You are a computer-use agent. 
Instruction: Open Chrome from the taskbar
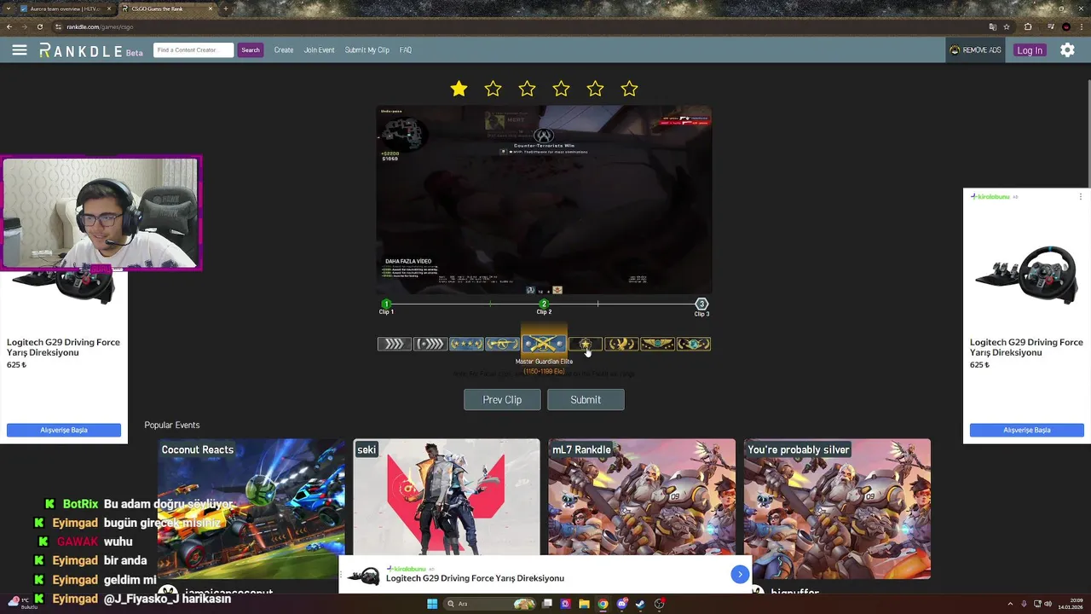(x=603, y=604)
